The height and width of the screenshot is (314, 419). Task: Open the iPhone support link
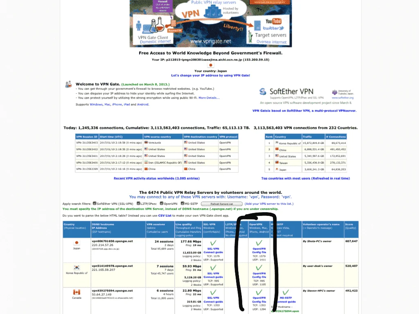pyautogui.click(x=117, y=104)
